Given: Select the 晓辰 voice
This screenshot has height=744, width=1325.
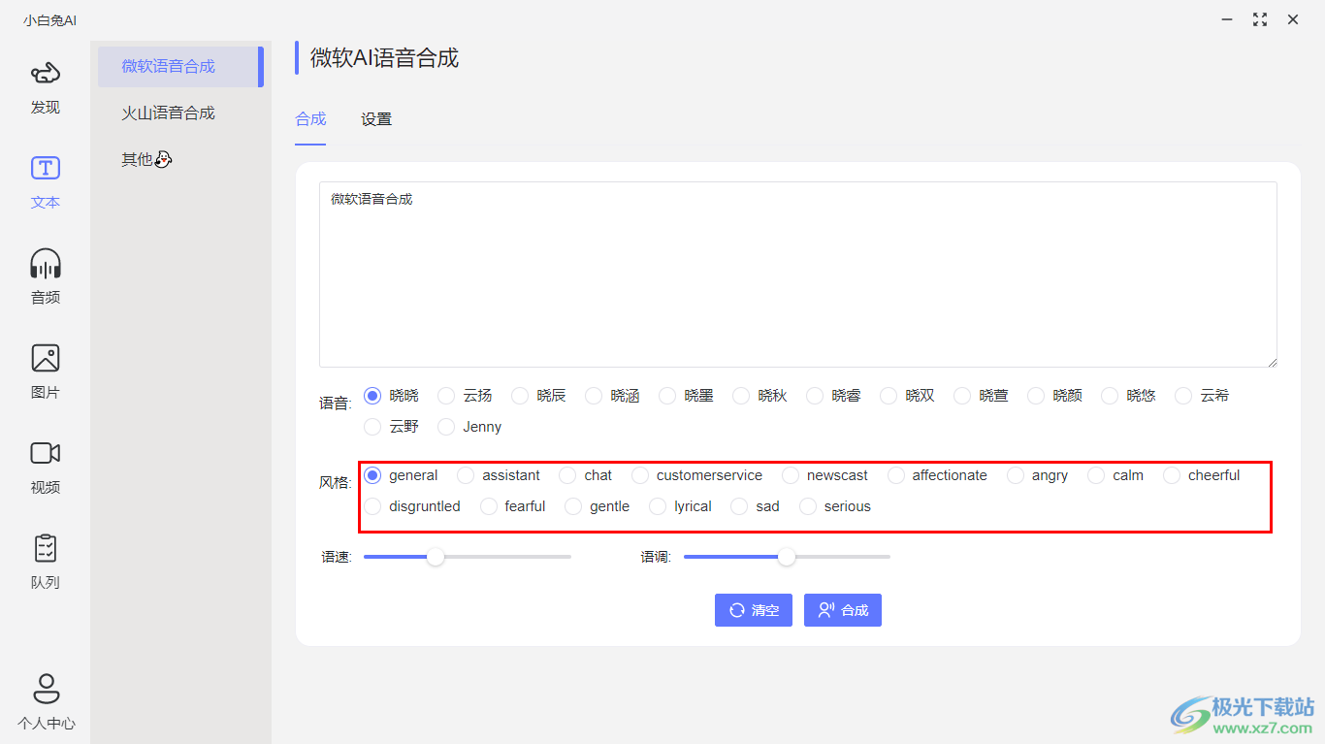Looking at the screenshot, I should click(539, 396).
